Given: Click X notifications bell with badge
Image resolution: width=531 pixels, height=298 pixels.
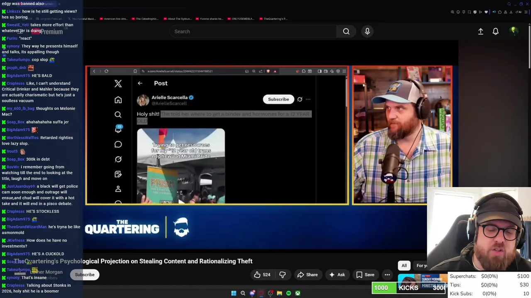Looking at the screenshot, I should click(118, 129).
